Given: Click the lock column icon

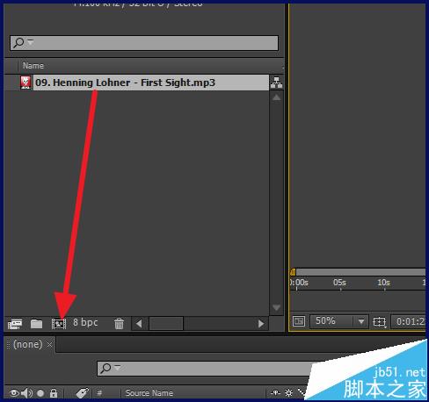Looking at the screenshot, I should point(54,393).
